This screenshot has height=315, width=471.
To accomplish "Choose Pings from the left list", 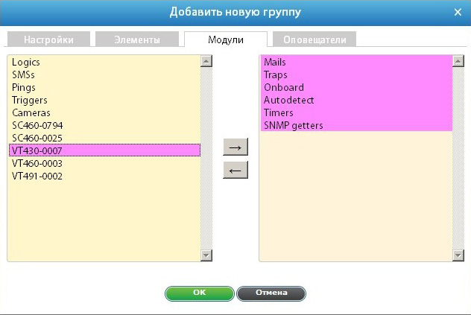I will [x=104, y=87].
